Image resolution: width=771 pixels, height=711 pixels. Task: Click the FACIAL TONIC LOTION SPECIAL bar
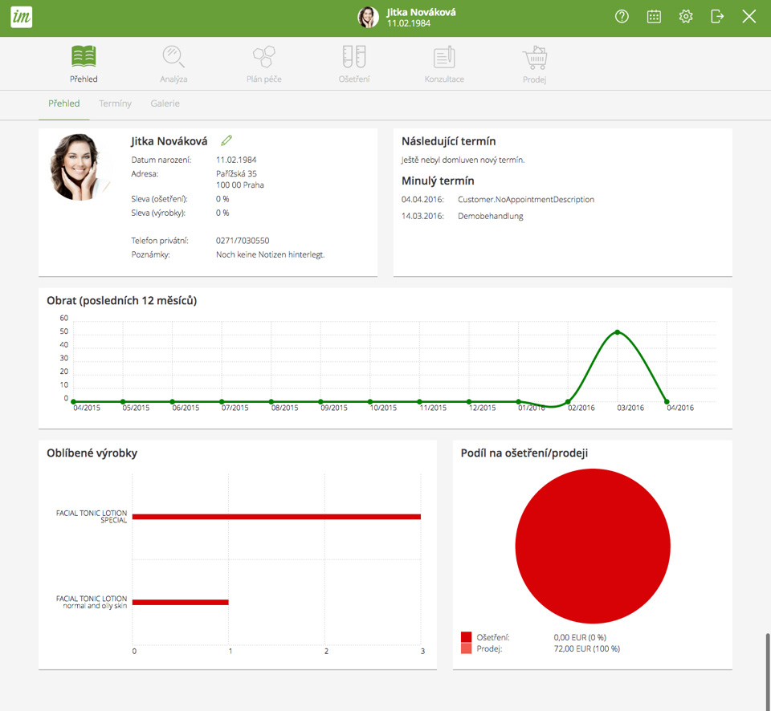pyautogui.click(x=276, y=517)
